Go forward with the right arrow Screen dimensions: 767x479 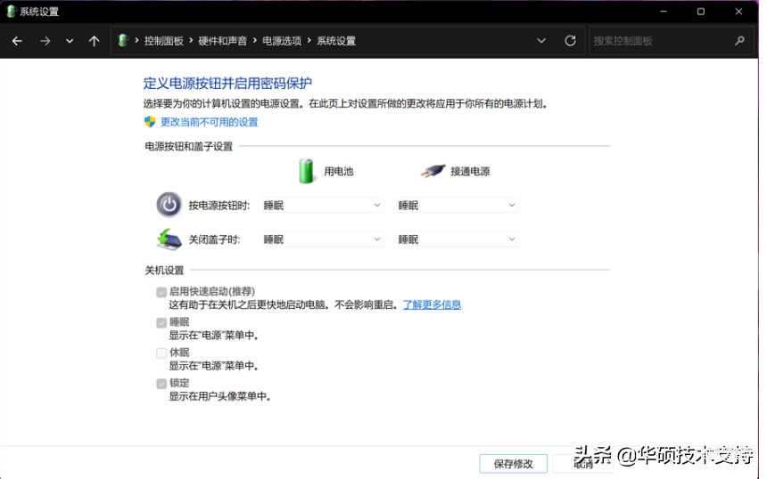tap(45, 41)
